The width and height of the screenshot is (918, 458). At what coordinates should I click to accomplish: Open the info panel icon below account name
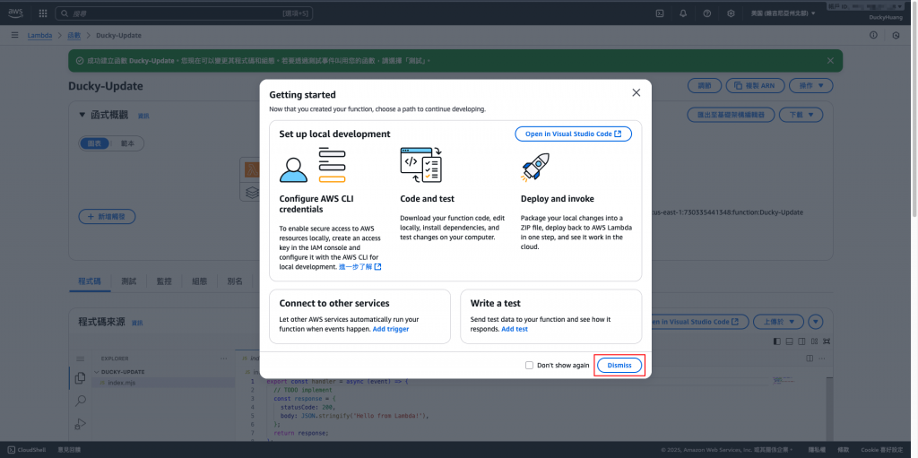click(873, 35)
